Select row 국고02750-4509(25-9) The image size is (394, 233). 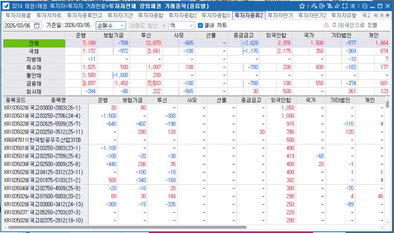coord(194,188)
